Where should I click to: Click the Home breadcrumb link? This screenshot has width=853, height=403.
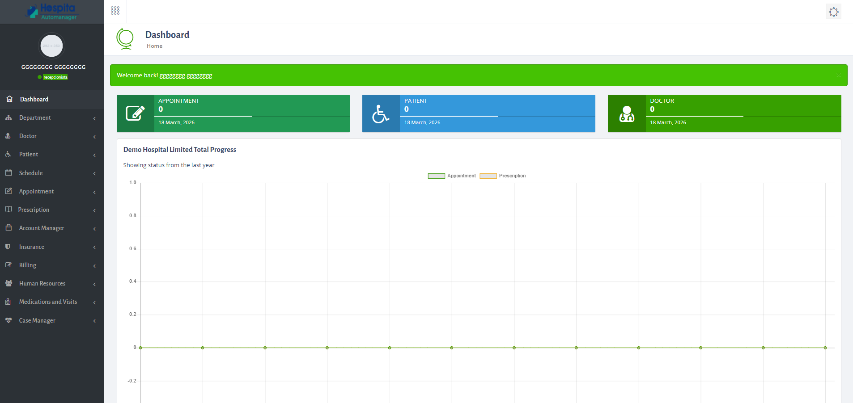tap(154, 46)
